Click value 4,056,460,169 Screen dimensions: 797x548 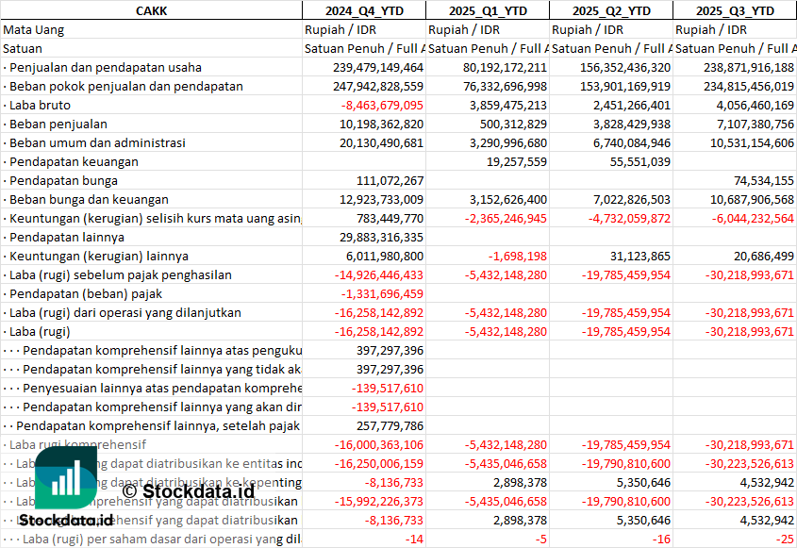755,106
